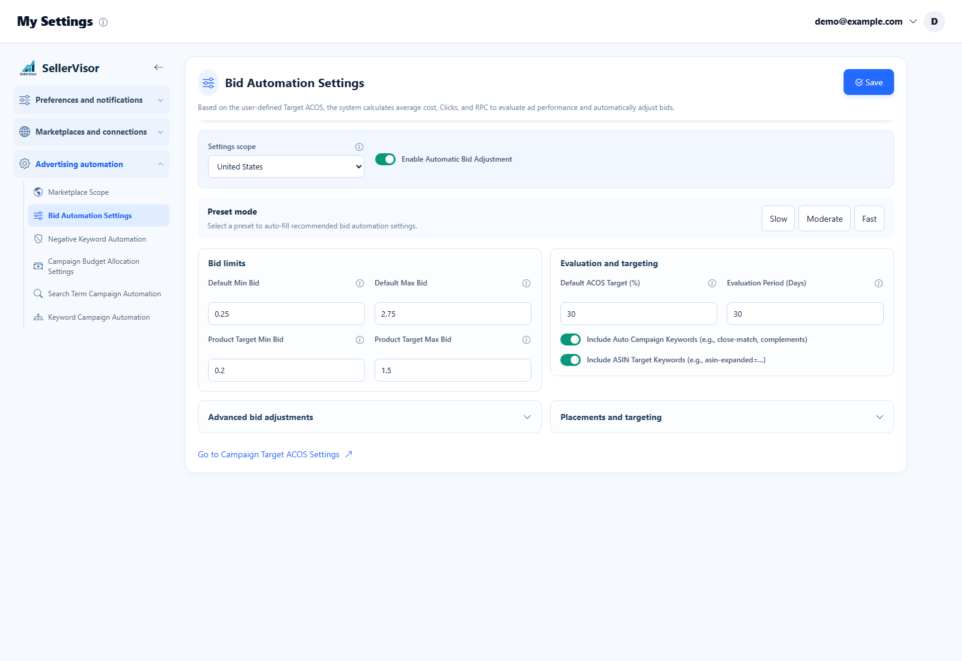Click the Negative Keyword Automation shield icon
Image resolution: width=962 pixels, height=661 pixels.
[x=38, y=239]
